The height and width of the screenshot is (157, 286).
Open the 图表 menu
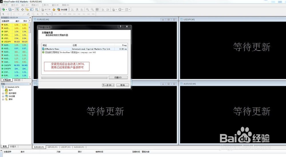(x=35, y=5)
